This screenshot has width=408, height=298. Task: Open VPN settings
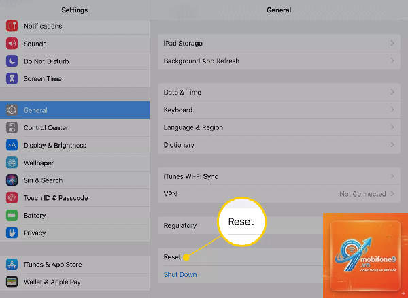tap(279, 194)
